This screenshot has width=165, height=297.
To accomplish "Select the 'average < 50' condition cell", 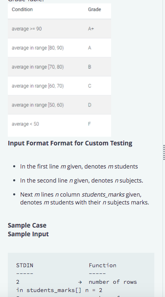I will [25, 124].
